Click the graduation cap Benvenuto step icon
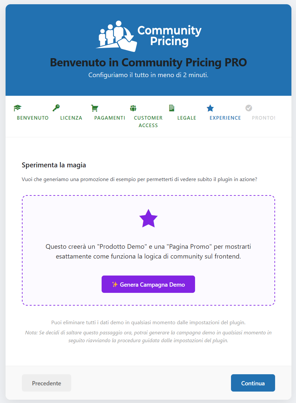Viewport: 296px width, 403px height. (17, 108)
